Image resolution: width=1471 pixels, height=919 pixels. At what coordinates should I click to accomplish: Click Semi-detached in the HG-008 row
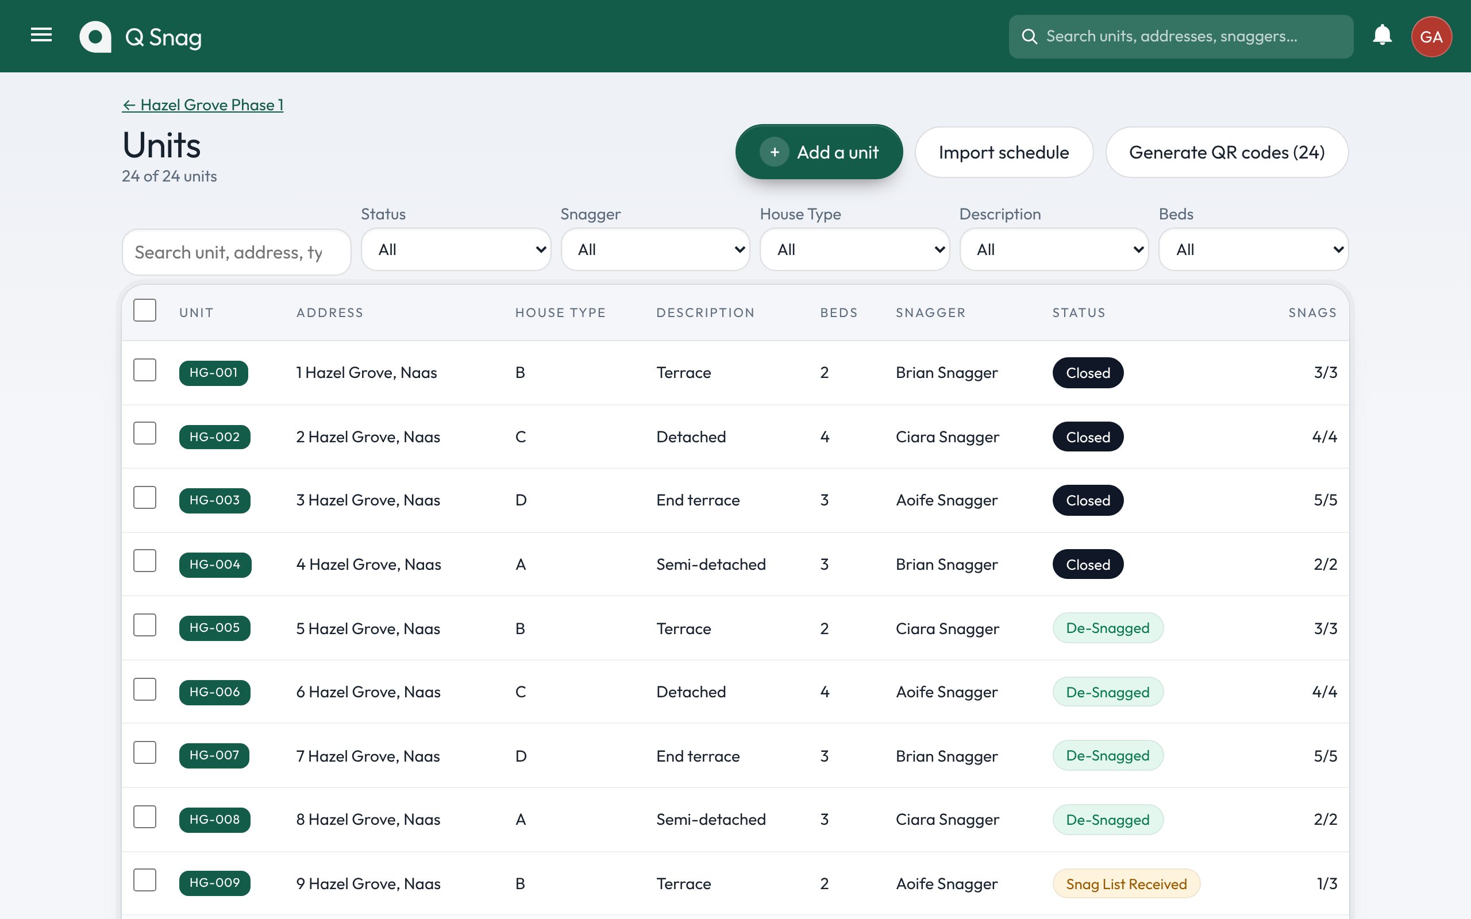pyautogui.click(x=711, y=819)
